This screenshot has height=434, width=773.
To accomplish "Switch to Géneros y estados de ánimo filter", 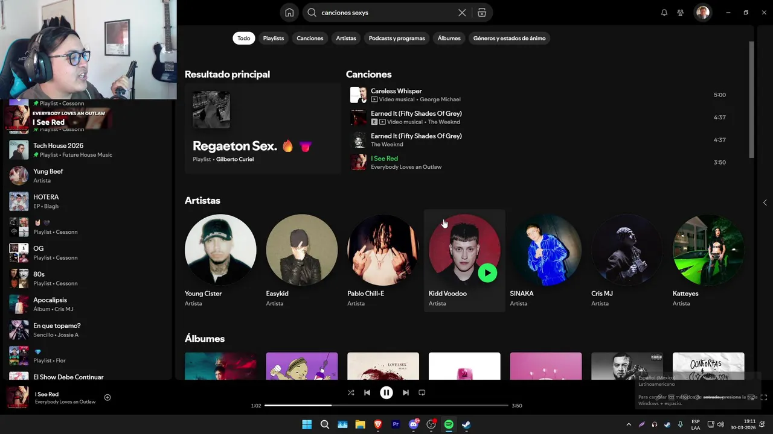I will [x=509, y=38].
